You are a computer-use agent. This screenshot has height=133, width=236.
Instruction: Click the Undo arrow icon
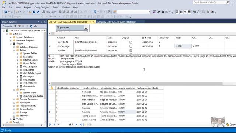(95, 12)
